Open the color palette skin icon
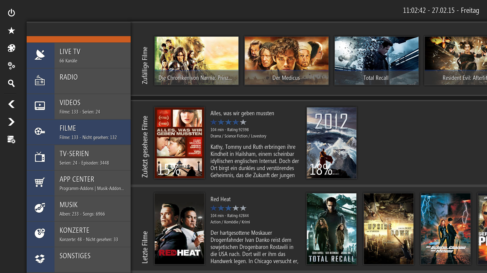Screen dimensions: 487x273 [11, 48]
